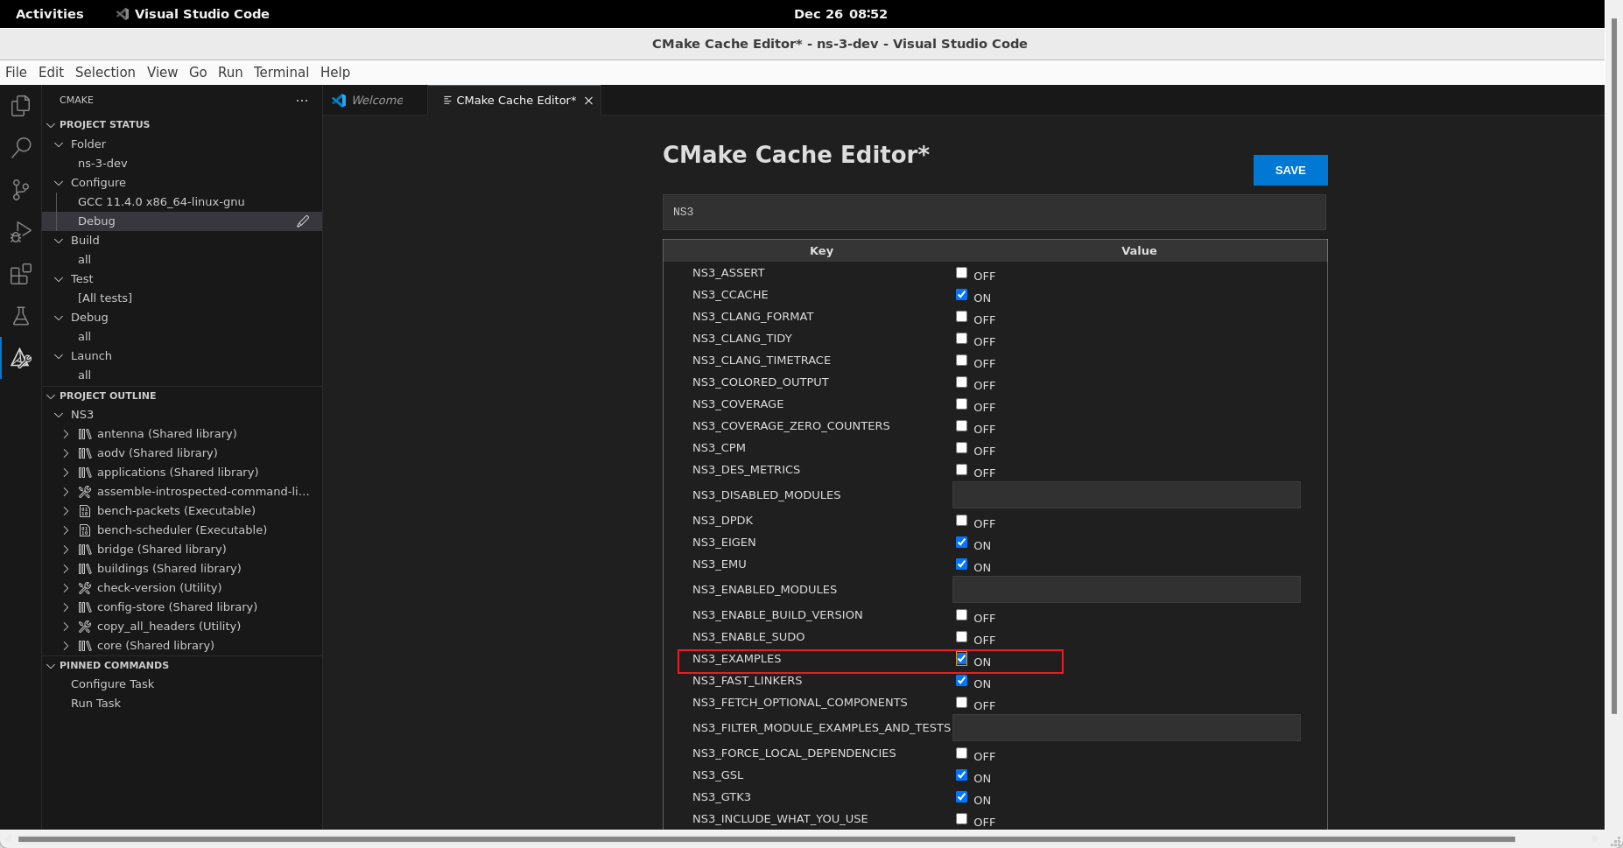Screen dimensions: 1623x848
Task: Click the copy_all_headers utility icon
Action: [x=85, y=627]
